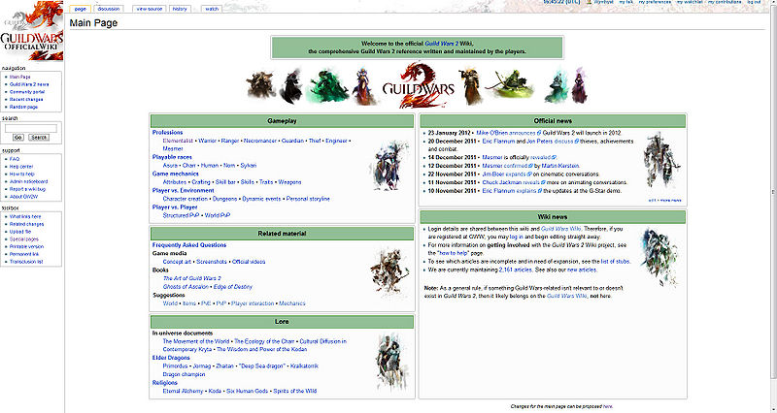Open 'What links here' in toolbox
This screenshot has height=413, width=777.
[x=25, y=216]
